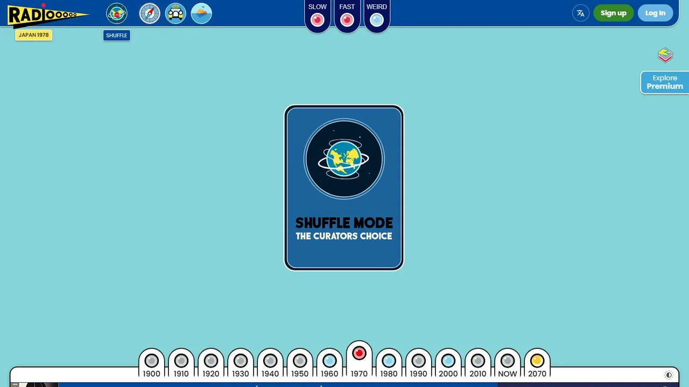The image size is (689, 387).
Task: Toggle the WEIRD mood switch
Action: click(377, 16)
